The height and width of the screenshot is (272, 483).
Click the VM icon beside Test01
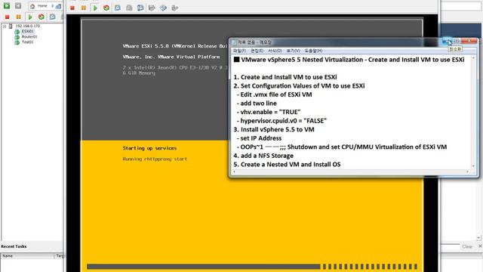point(17,42)
